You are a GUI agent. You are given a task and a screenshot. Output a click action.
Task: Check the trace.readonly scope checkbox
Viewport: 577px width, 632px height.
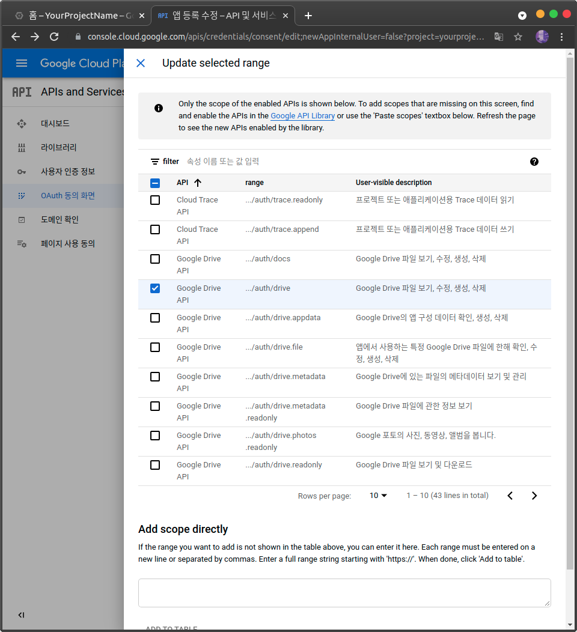tap(155, 200)
